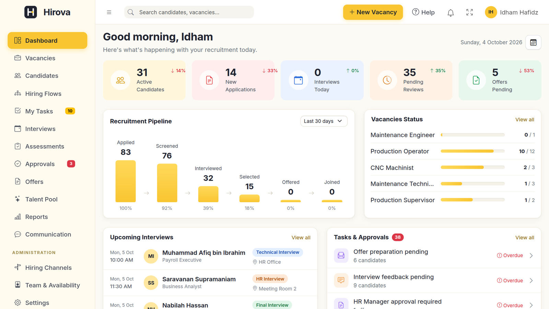549x309 pixels.
Task: Open the notifications bell
Action: (451, 12)
